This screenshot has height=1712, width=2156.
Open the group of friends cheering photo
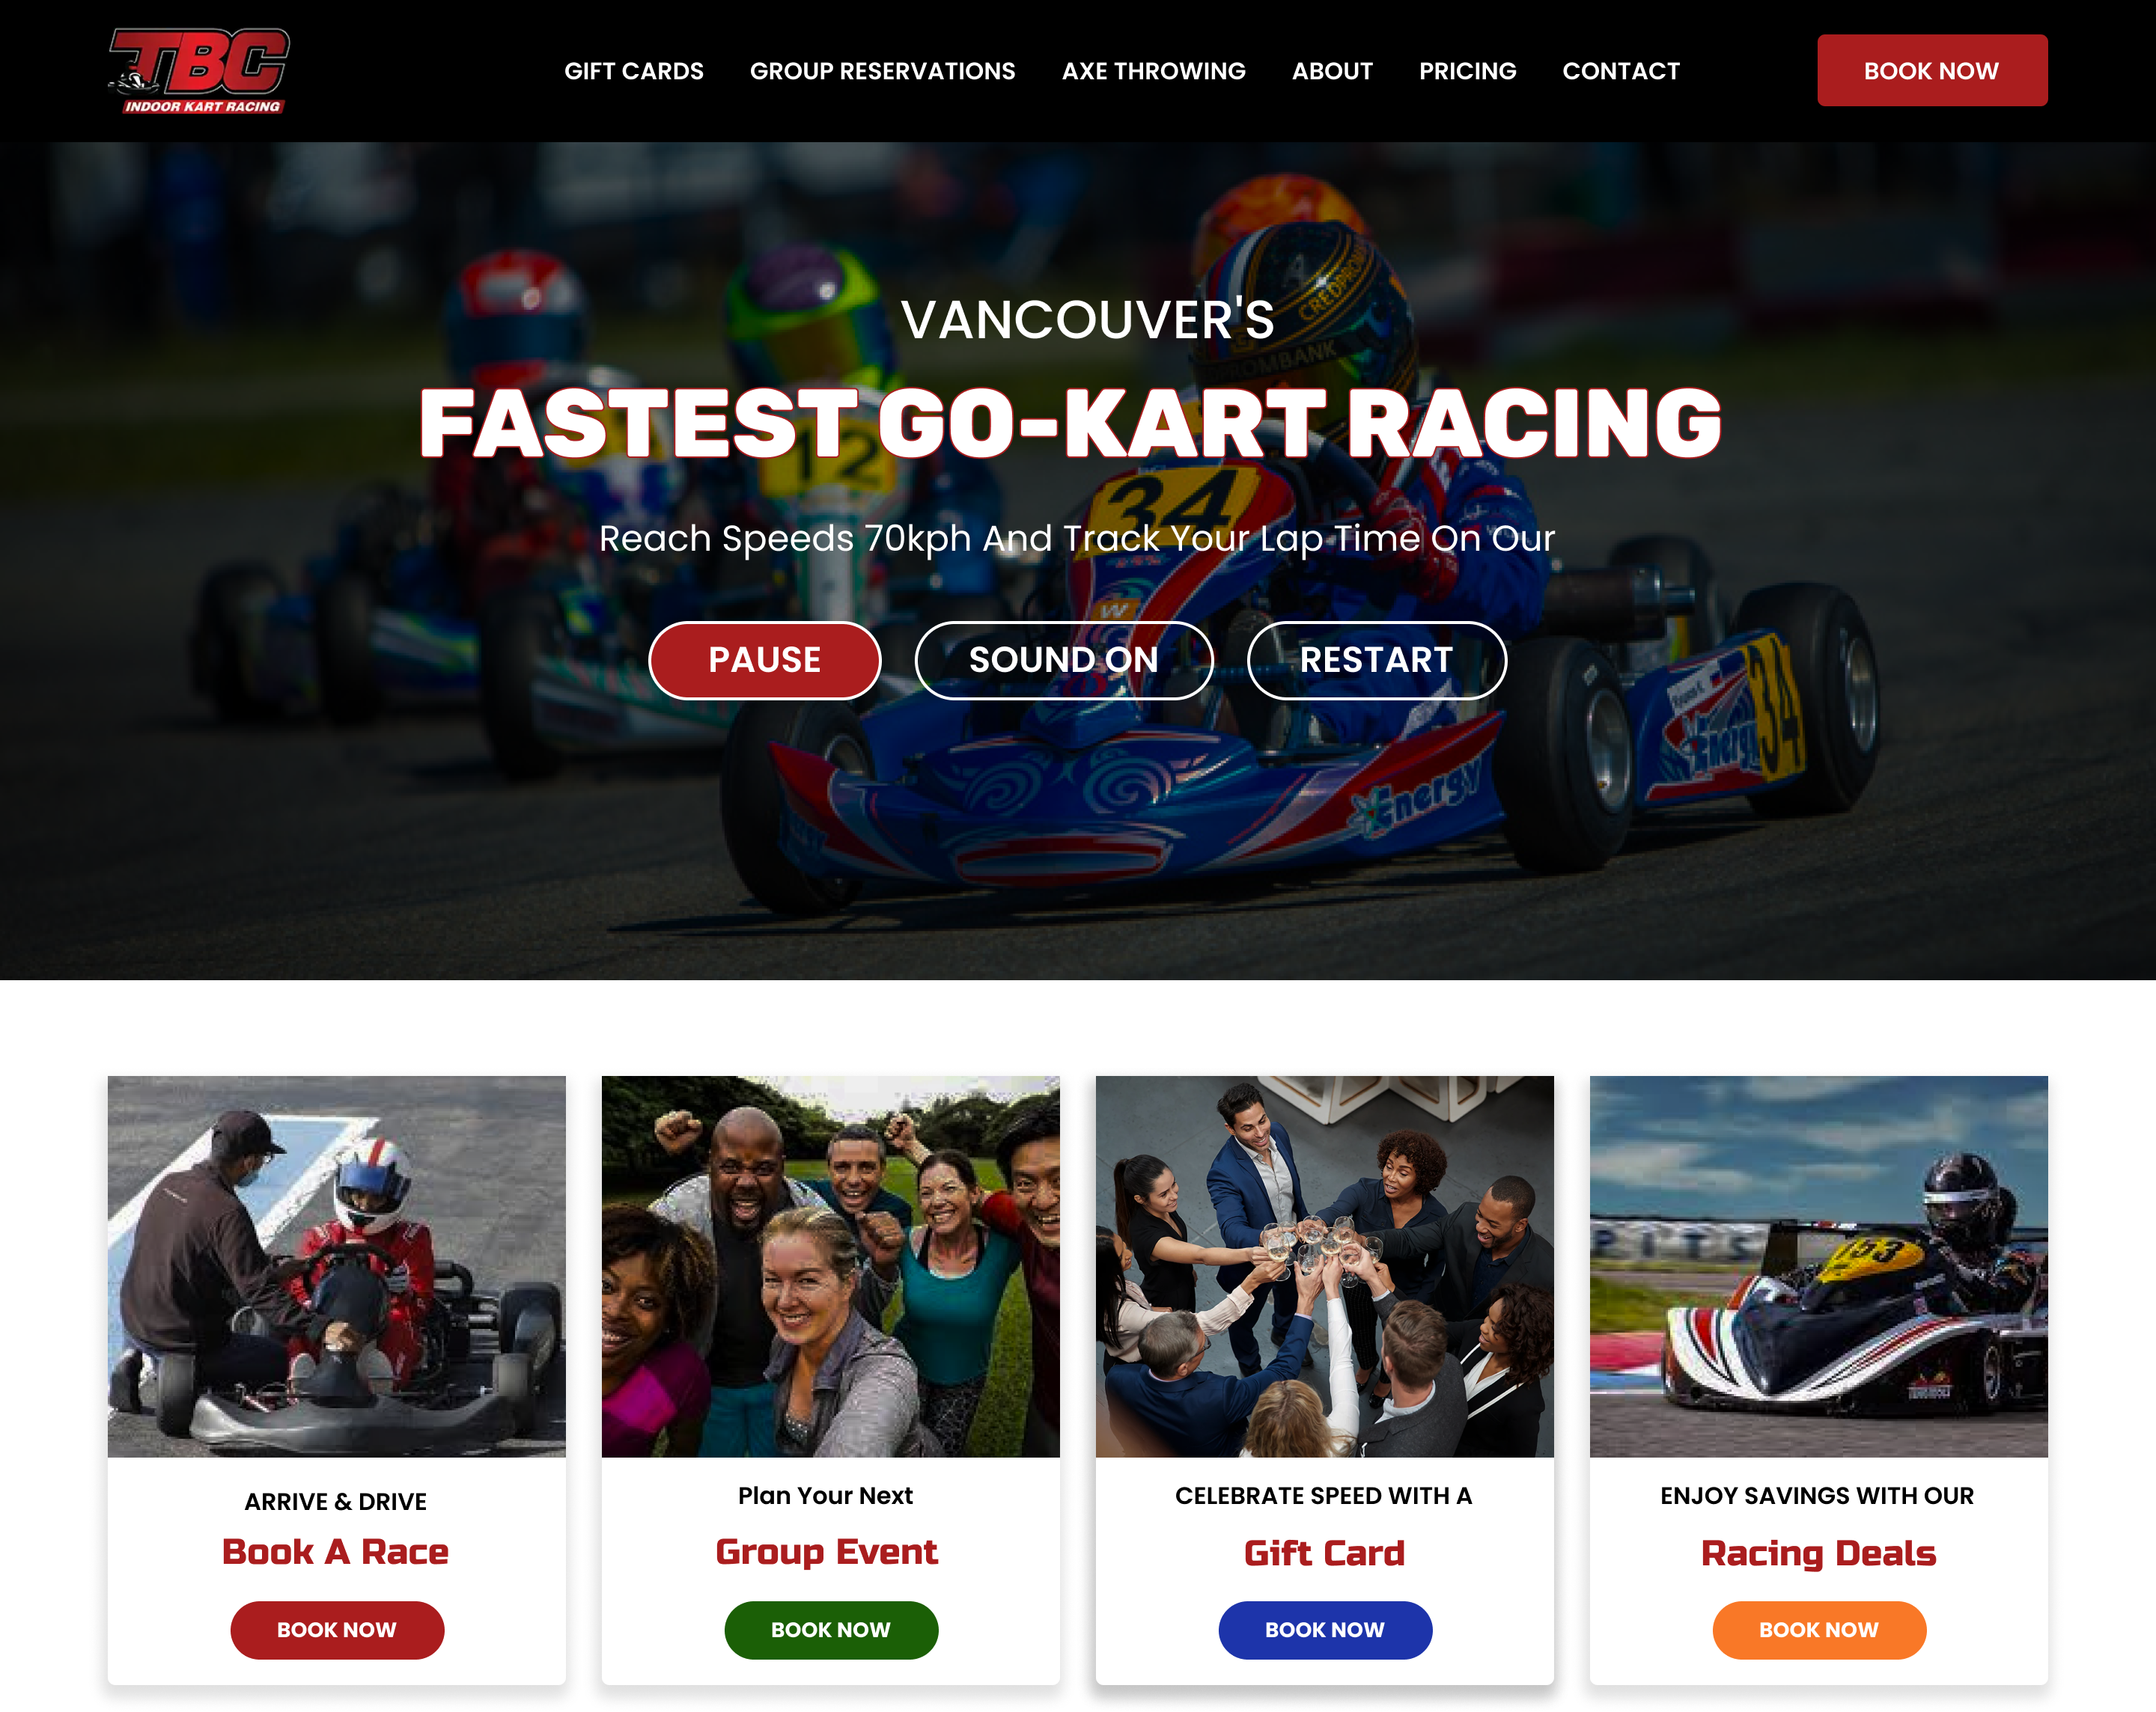click(830, 1265)
